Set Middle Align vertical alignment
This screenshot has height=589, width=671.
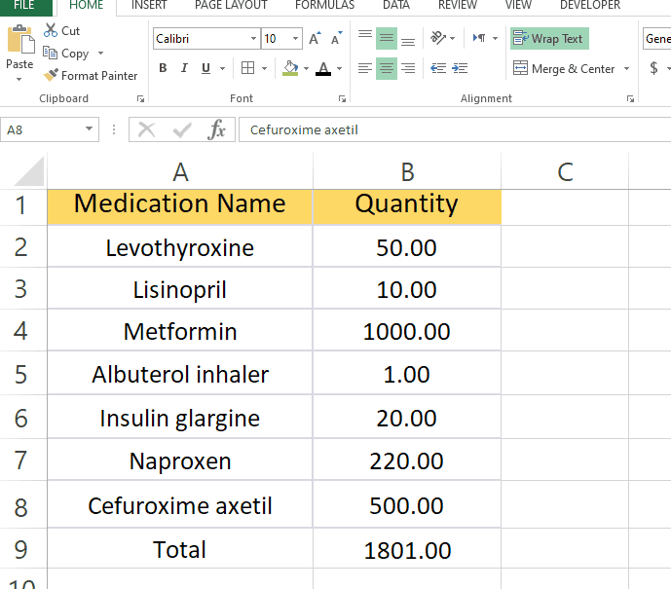tap(387, 39)
